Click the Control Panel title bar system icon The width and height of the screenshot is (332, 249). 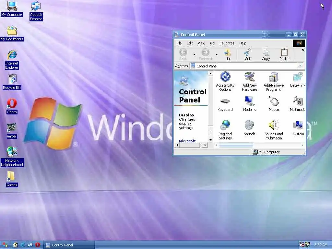pyautogui.click(x=176, y=34)
